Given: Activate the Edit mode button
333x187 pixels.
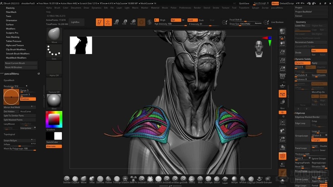Looking at the screenshot, I should [x=100, y=22].
